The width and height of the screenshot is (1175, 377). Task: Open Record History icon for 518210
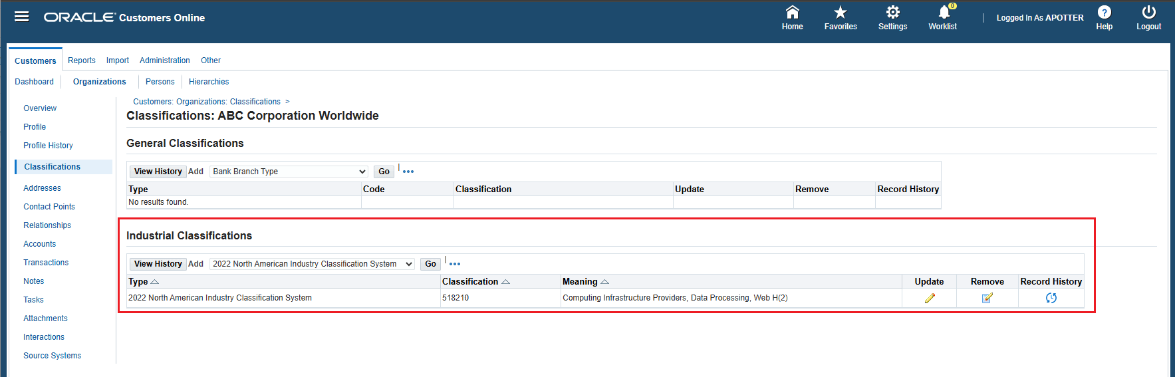click(1051, 298)
